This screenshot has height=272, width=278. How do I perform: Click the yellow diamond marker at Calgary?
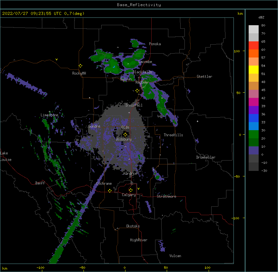click(x=131, y=190)
